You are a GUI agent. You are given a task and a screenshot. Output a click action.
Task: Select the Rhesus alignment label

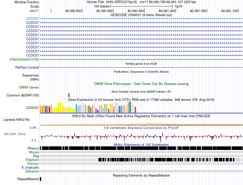[x=33, y=148]
